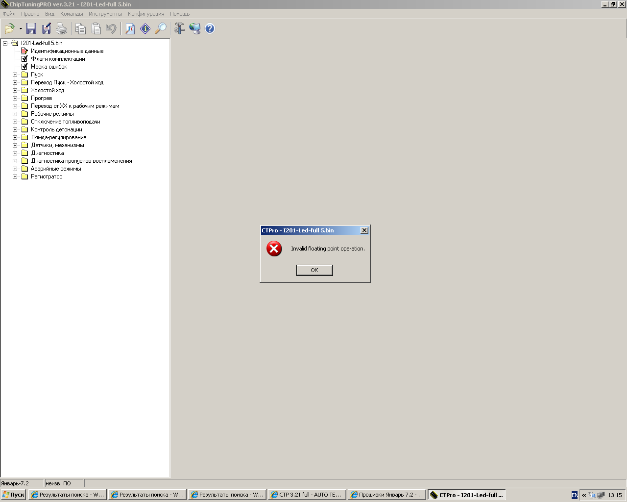627x502 pixels.
Task: Click the blue diamond Info toolbar icon
Action: tap(145, 29)
